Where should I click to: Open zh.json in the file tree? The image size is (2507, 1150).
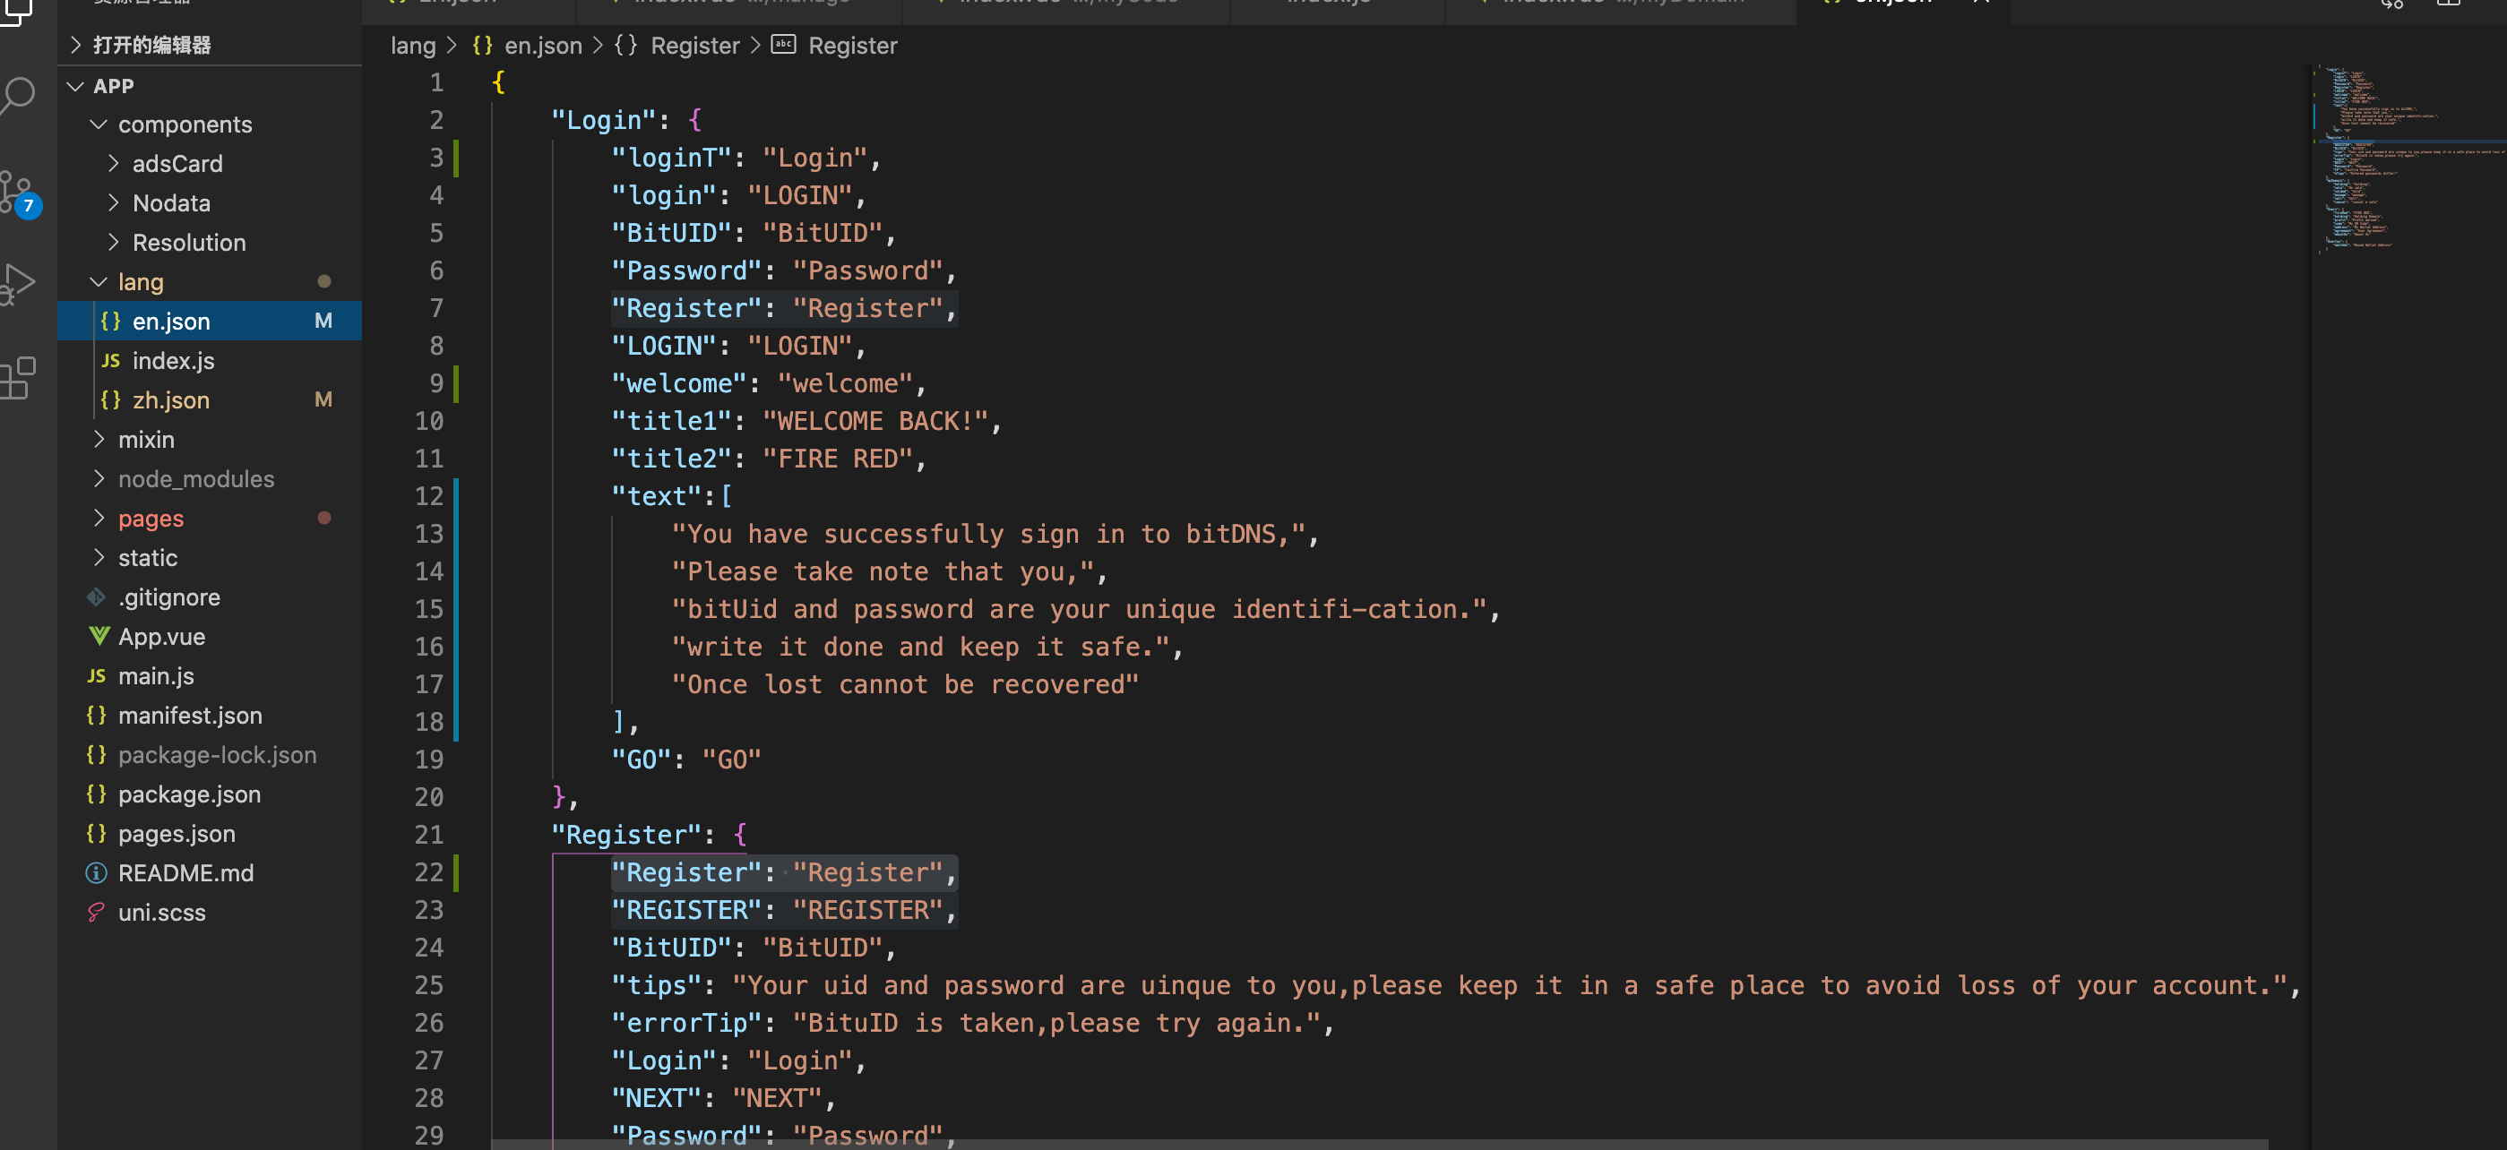tap(170, 399)
